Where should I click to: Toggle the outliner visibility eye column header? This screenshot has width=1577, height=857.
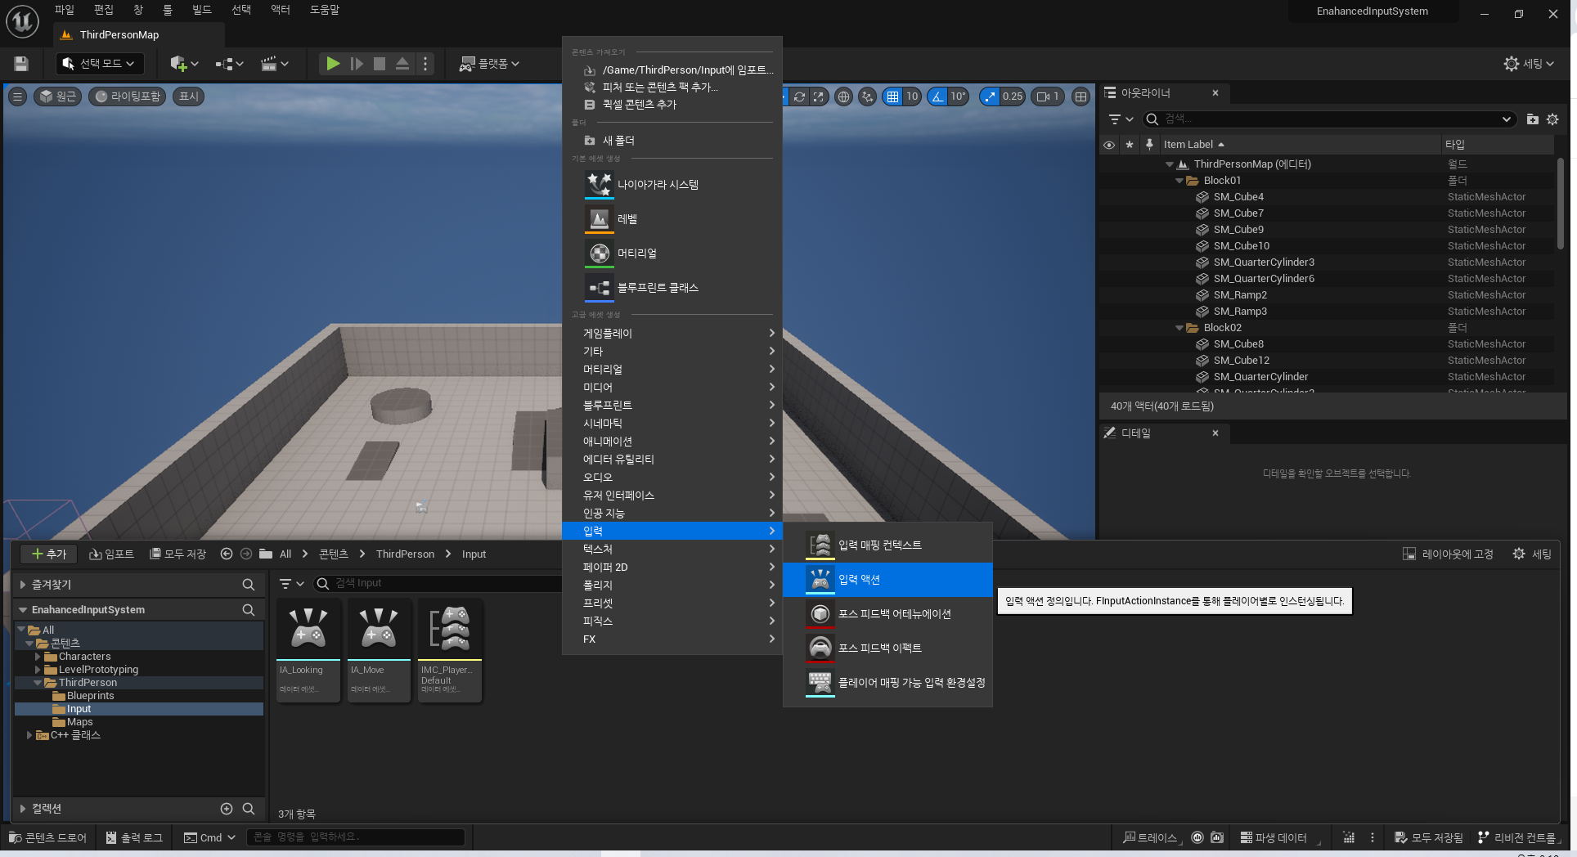point(1109,145)
